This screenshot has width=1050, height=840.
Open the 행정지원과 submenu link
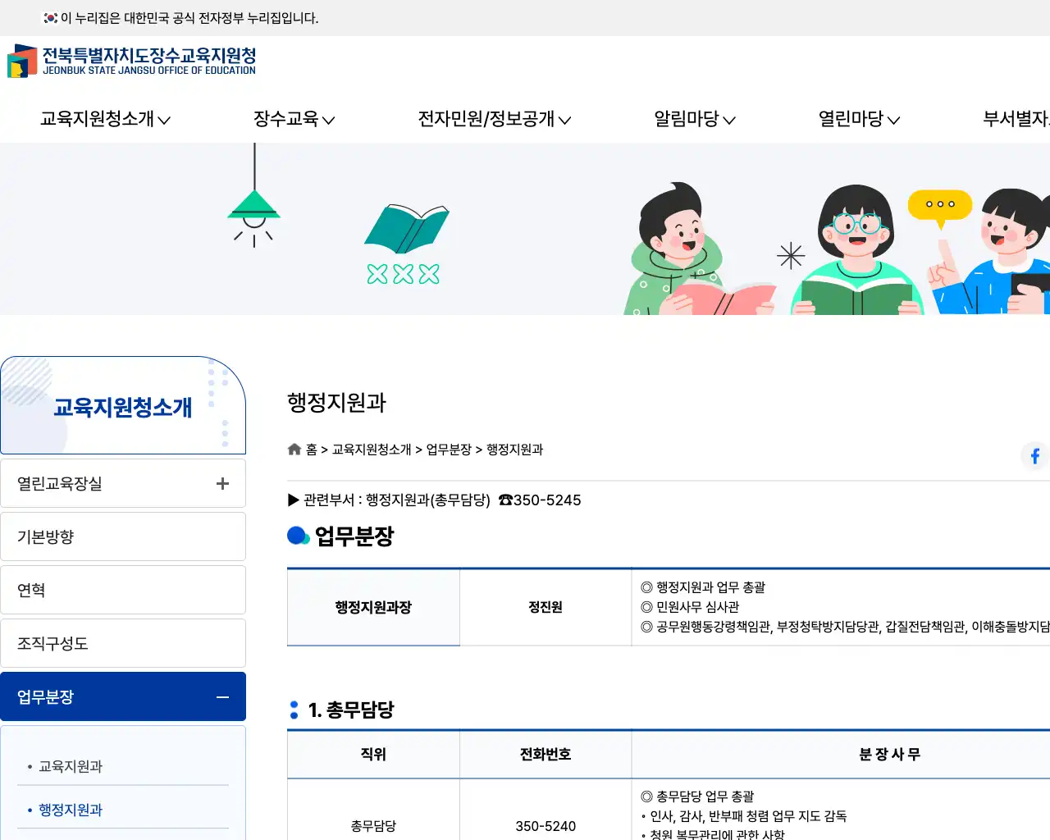[71, 810]
